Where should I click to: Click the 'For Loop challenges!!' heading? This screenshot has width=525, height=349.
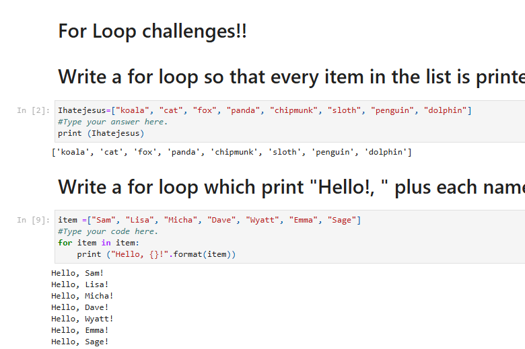[x=152, y=32]
